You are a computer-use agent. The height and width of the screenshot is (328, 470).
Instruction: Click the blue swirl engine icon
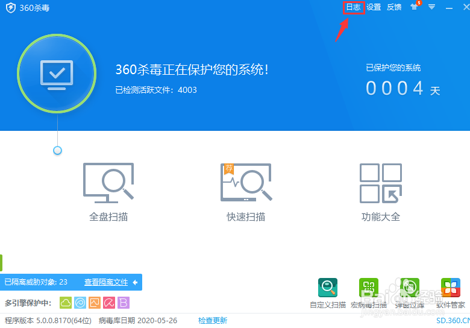[80, 303]
